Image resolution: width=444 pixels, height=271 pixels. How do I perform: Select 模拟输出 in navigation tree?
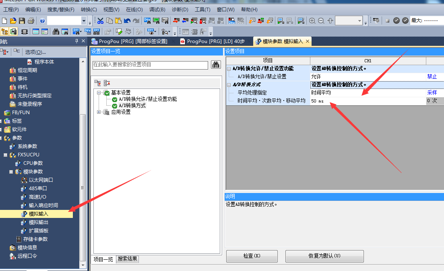39,222
